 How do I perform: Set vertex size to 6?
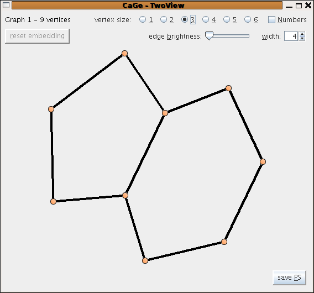248,19
